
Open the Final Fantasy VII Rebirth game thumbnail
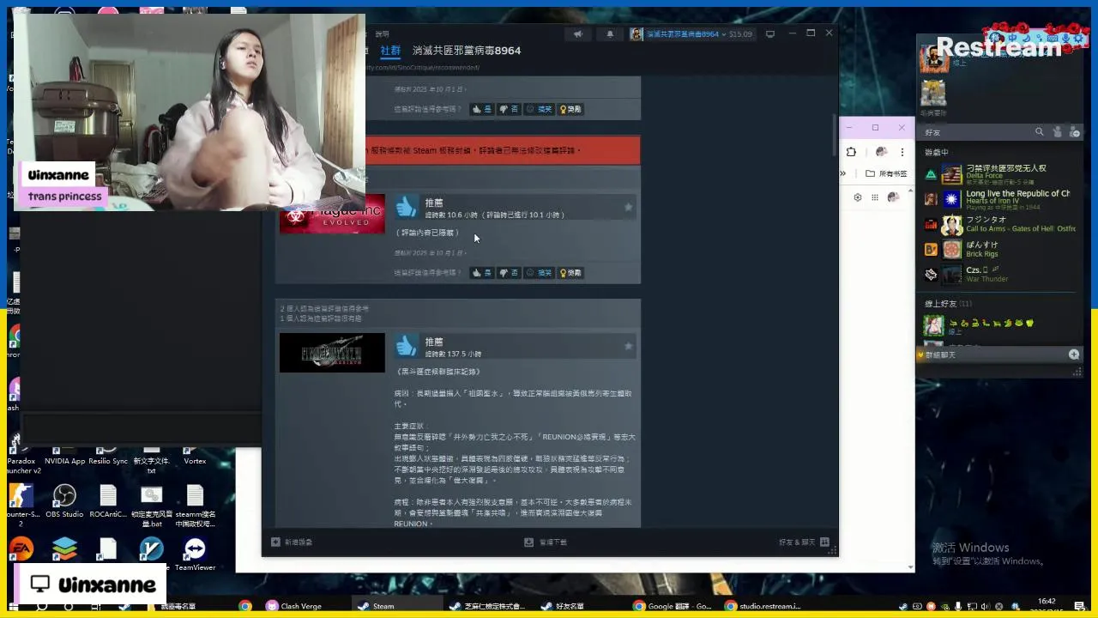[x=332, y=353]
